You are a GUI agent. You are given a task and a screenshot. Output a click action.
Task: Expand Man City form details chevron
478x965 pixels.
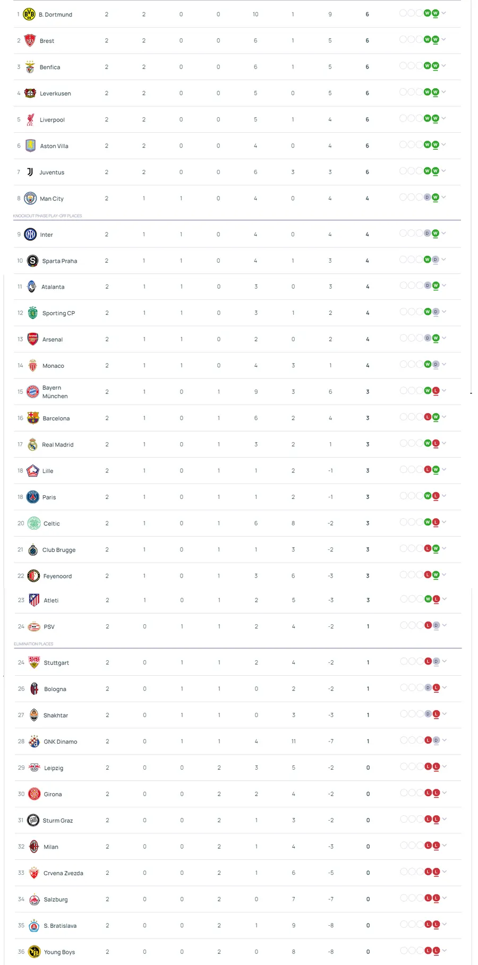[444, 197]
